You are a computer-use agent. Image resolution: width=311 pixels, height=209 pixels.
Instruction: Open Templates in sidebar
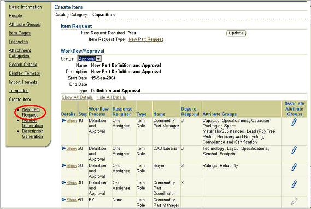tap(19, 91)
